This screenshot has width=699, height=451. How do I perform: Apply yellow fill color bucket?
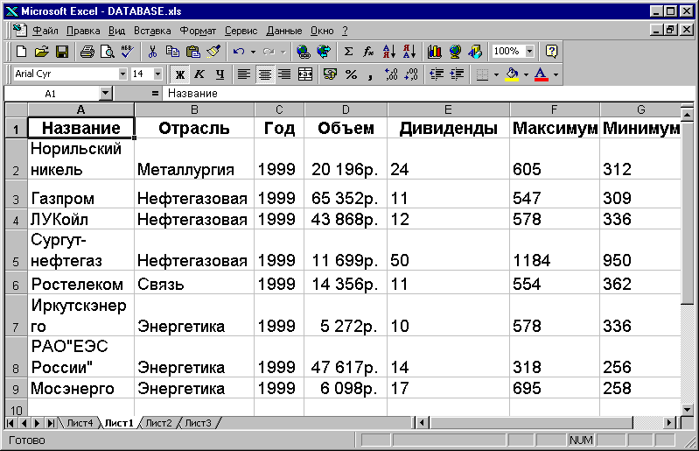coord(512,74)
